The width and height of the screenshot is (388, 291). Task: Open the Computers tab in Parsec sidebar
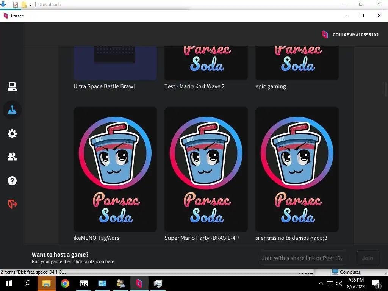click(12, 87)
